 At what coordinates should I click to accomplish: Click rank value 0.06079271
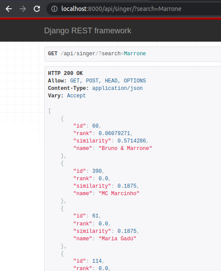pos(114,133)
